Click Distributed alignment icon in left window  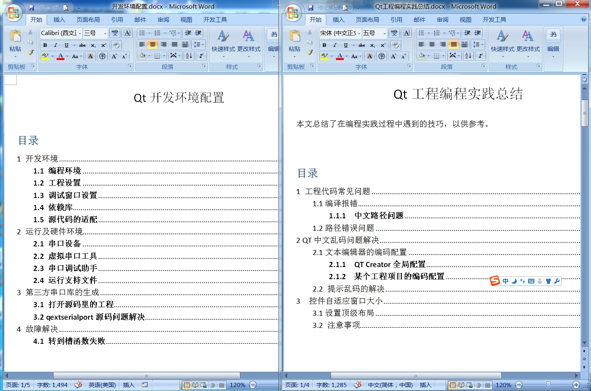pos(185,44)
